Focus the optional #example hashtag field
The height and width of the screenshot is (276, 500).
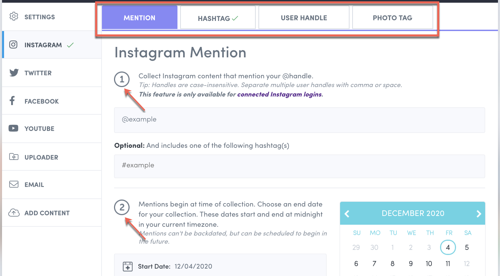(299, 166)
